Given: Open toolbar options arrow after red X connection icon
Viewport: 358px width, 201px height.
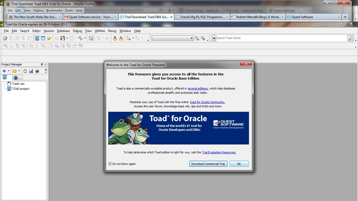Looking at the screenshot, I should [x=208, y=40].
